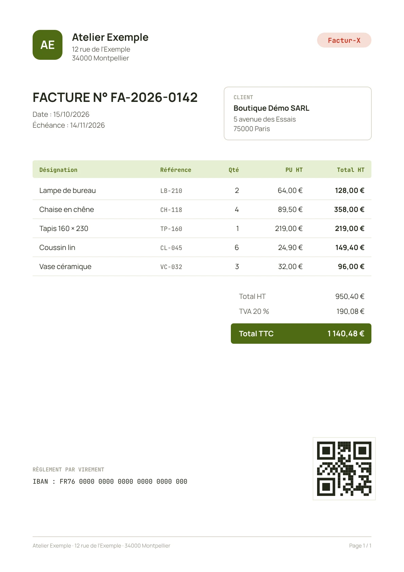
Task: Click the PU HT column header
Action: [294, 170]
